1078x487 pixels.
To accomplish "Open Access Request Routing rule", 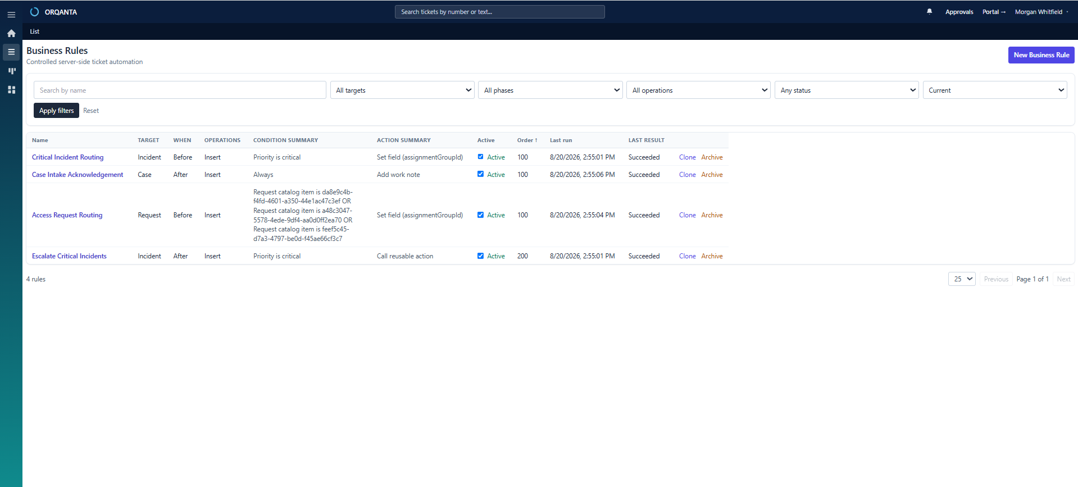I will (x=67, y=215).
